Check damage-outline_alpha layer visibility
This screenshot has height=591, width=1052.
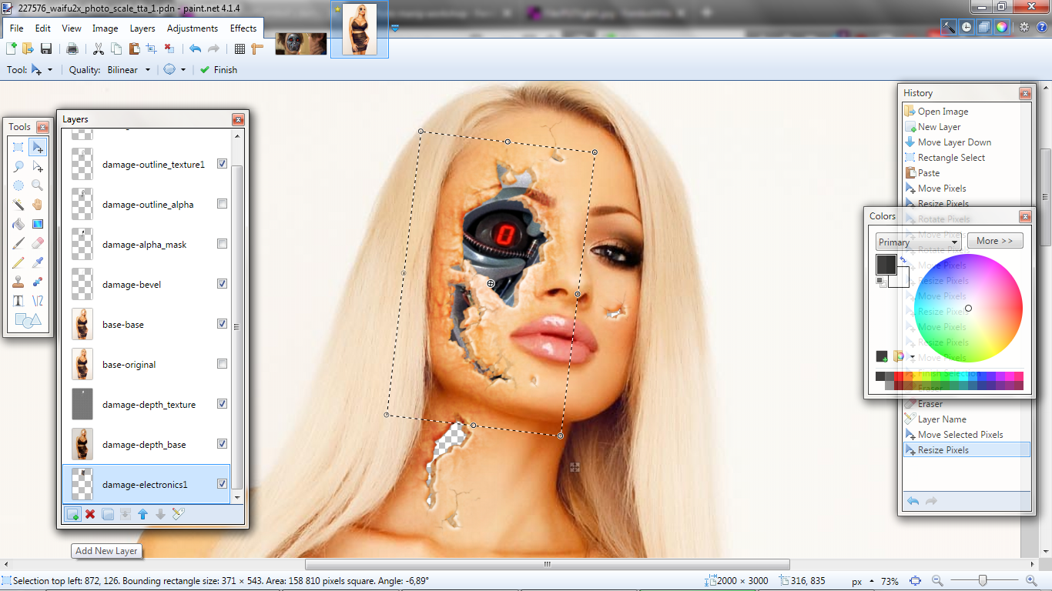coord(222,204)
